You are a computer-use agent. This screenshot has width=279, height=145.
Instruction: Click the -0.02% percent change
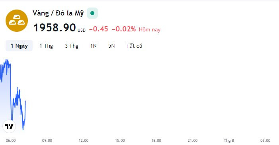[x=124, y=29]
